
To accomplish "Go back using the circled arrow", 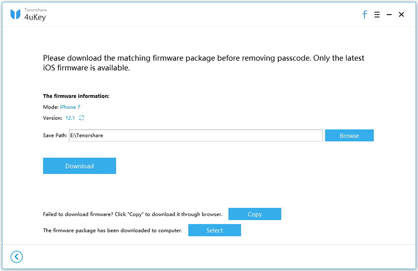I will pyautogui.click(x=17, y=257).
